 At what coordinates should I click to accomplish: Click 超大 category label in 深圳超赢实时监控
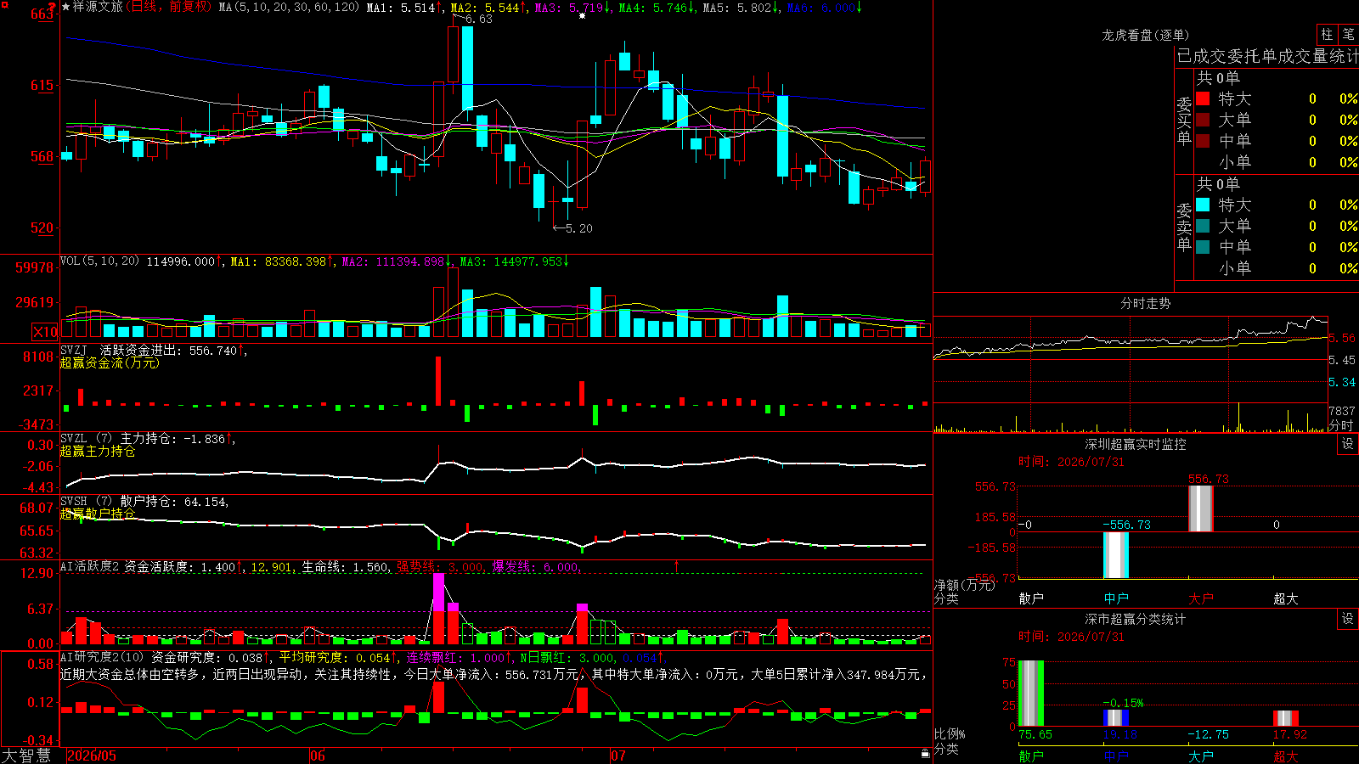pyautogui.click(x=1286, y=598)
